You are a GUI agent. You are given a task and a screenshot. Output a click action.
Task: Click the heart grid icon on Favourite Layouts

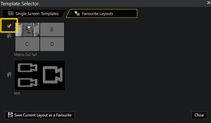[77, 13]
